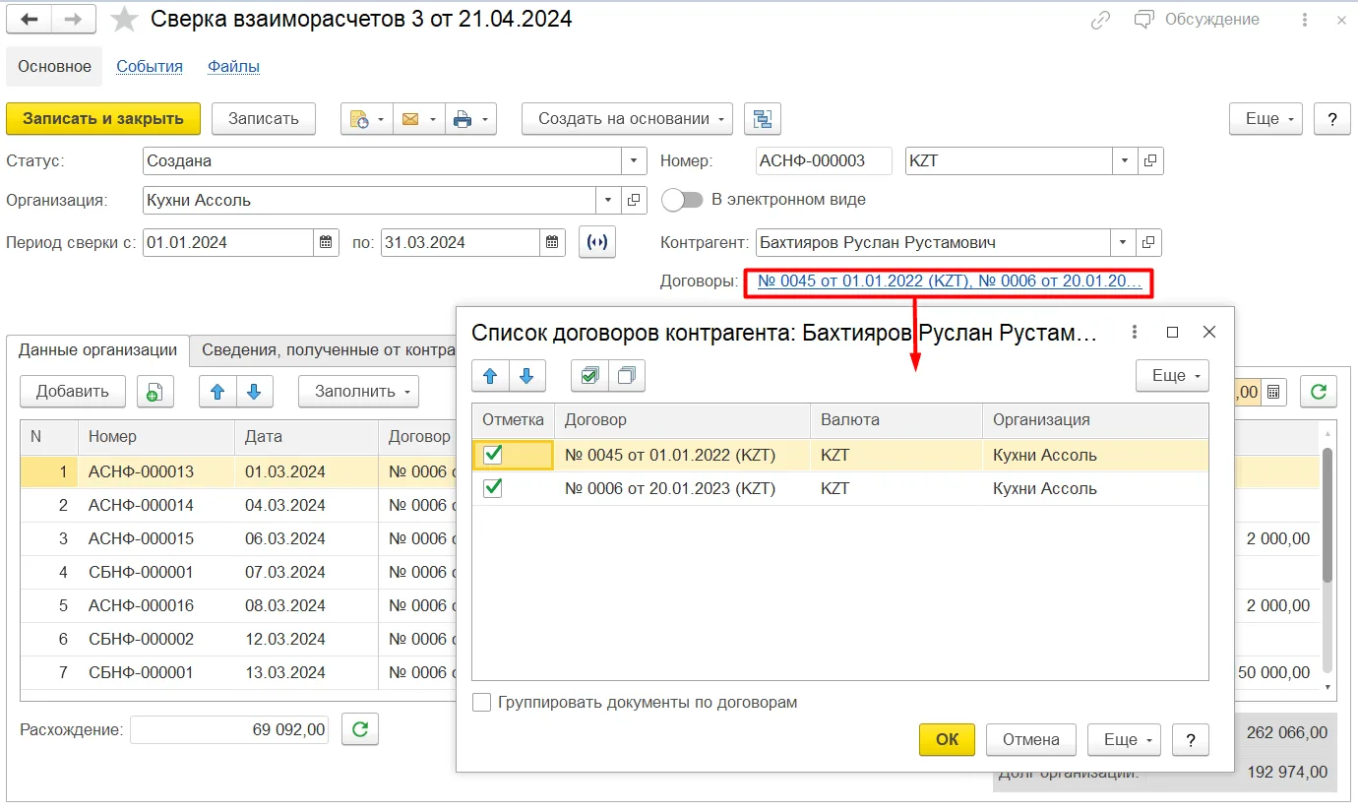
Task: Uncheck contract № 0045 от 01.01.2022
Action: click(x=493, y=455)
